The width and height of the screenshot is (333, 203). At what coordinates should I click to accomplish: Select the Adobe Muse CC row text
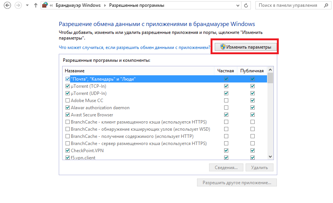87,101
